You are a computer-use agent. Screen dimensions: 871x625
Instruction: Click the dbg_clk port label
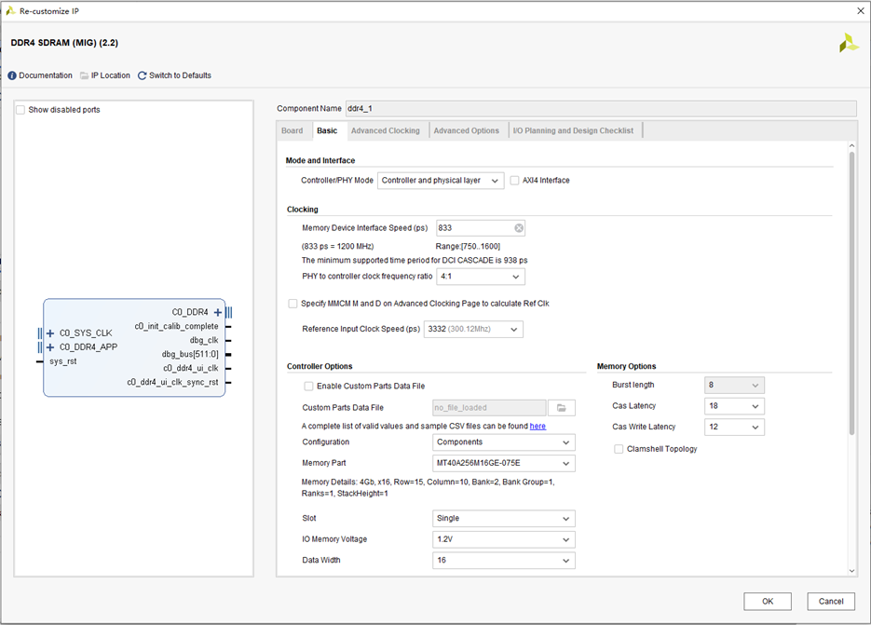[x=204, y=341]
